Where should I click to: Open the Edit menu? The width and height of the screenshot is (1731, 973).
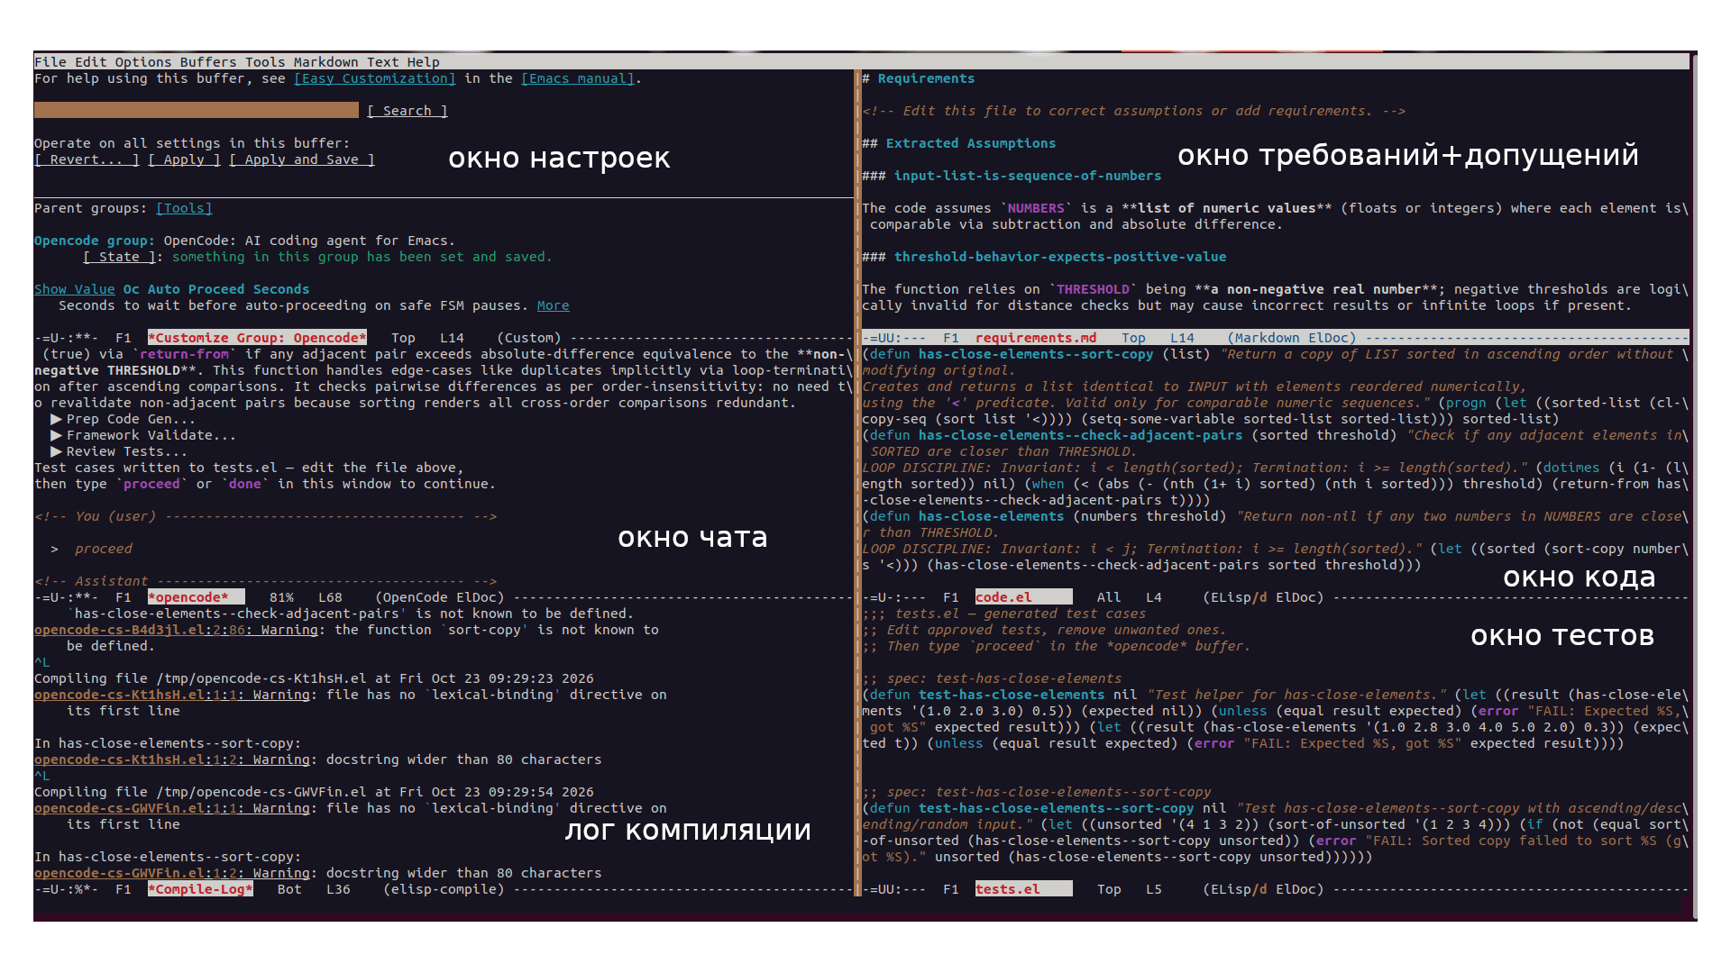point(91,62)
